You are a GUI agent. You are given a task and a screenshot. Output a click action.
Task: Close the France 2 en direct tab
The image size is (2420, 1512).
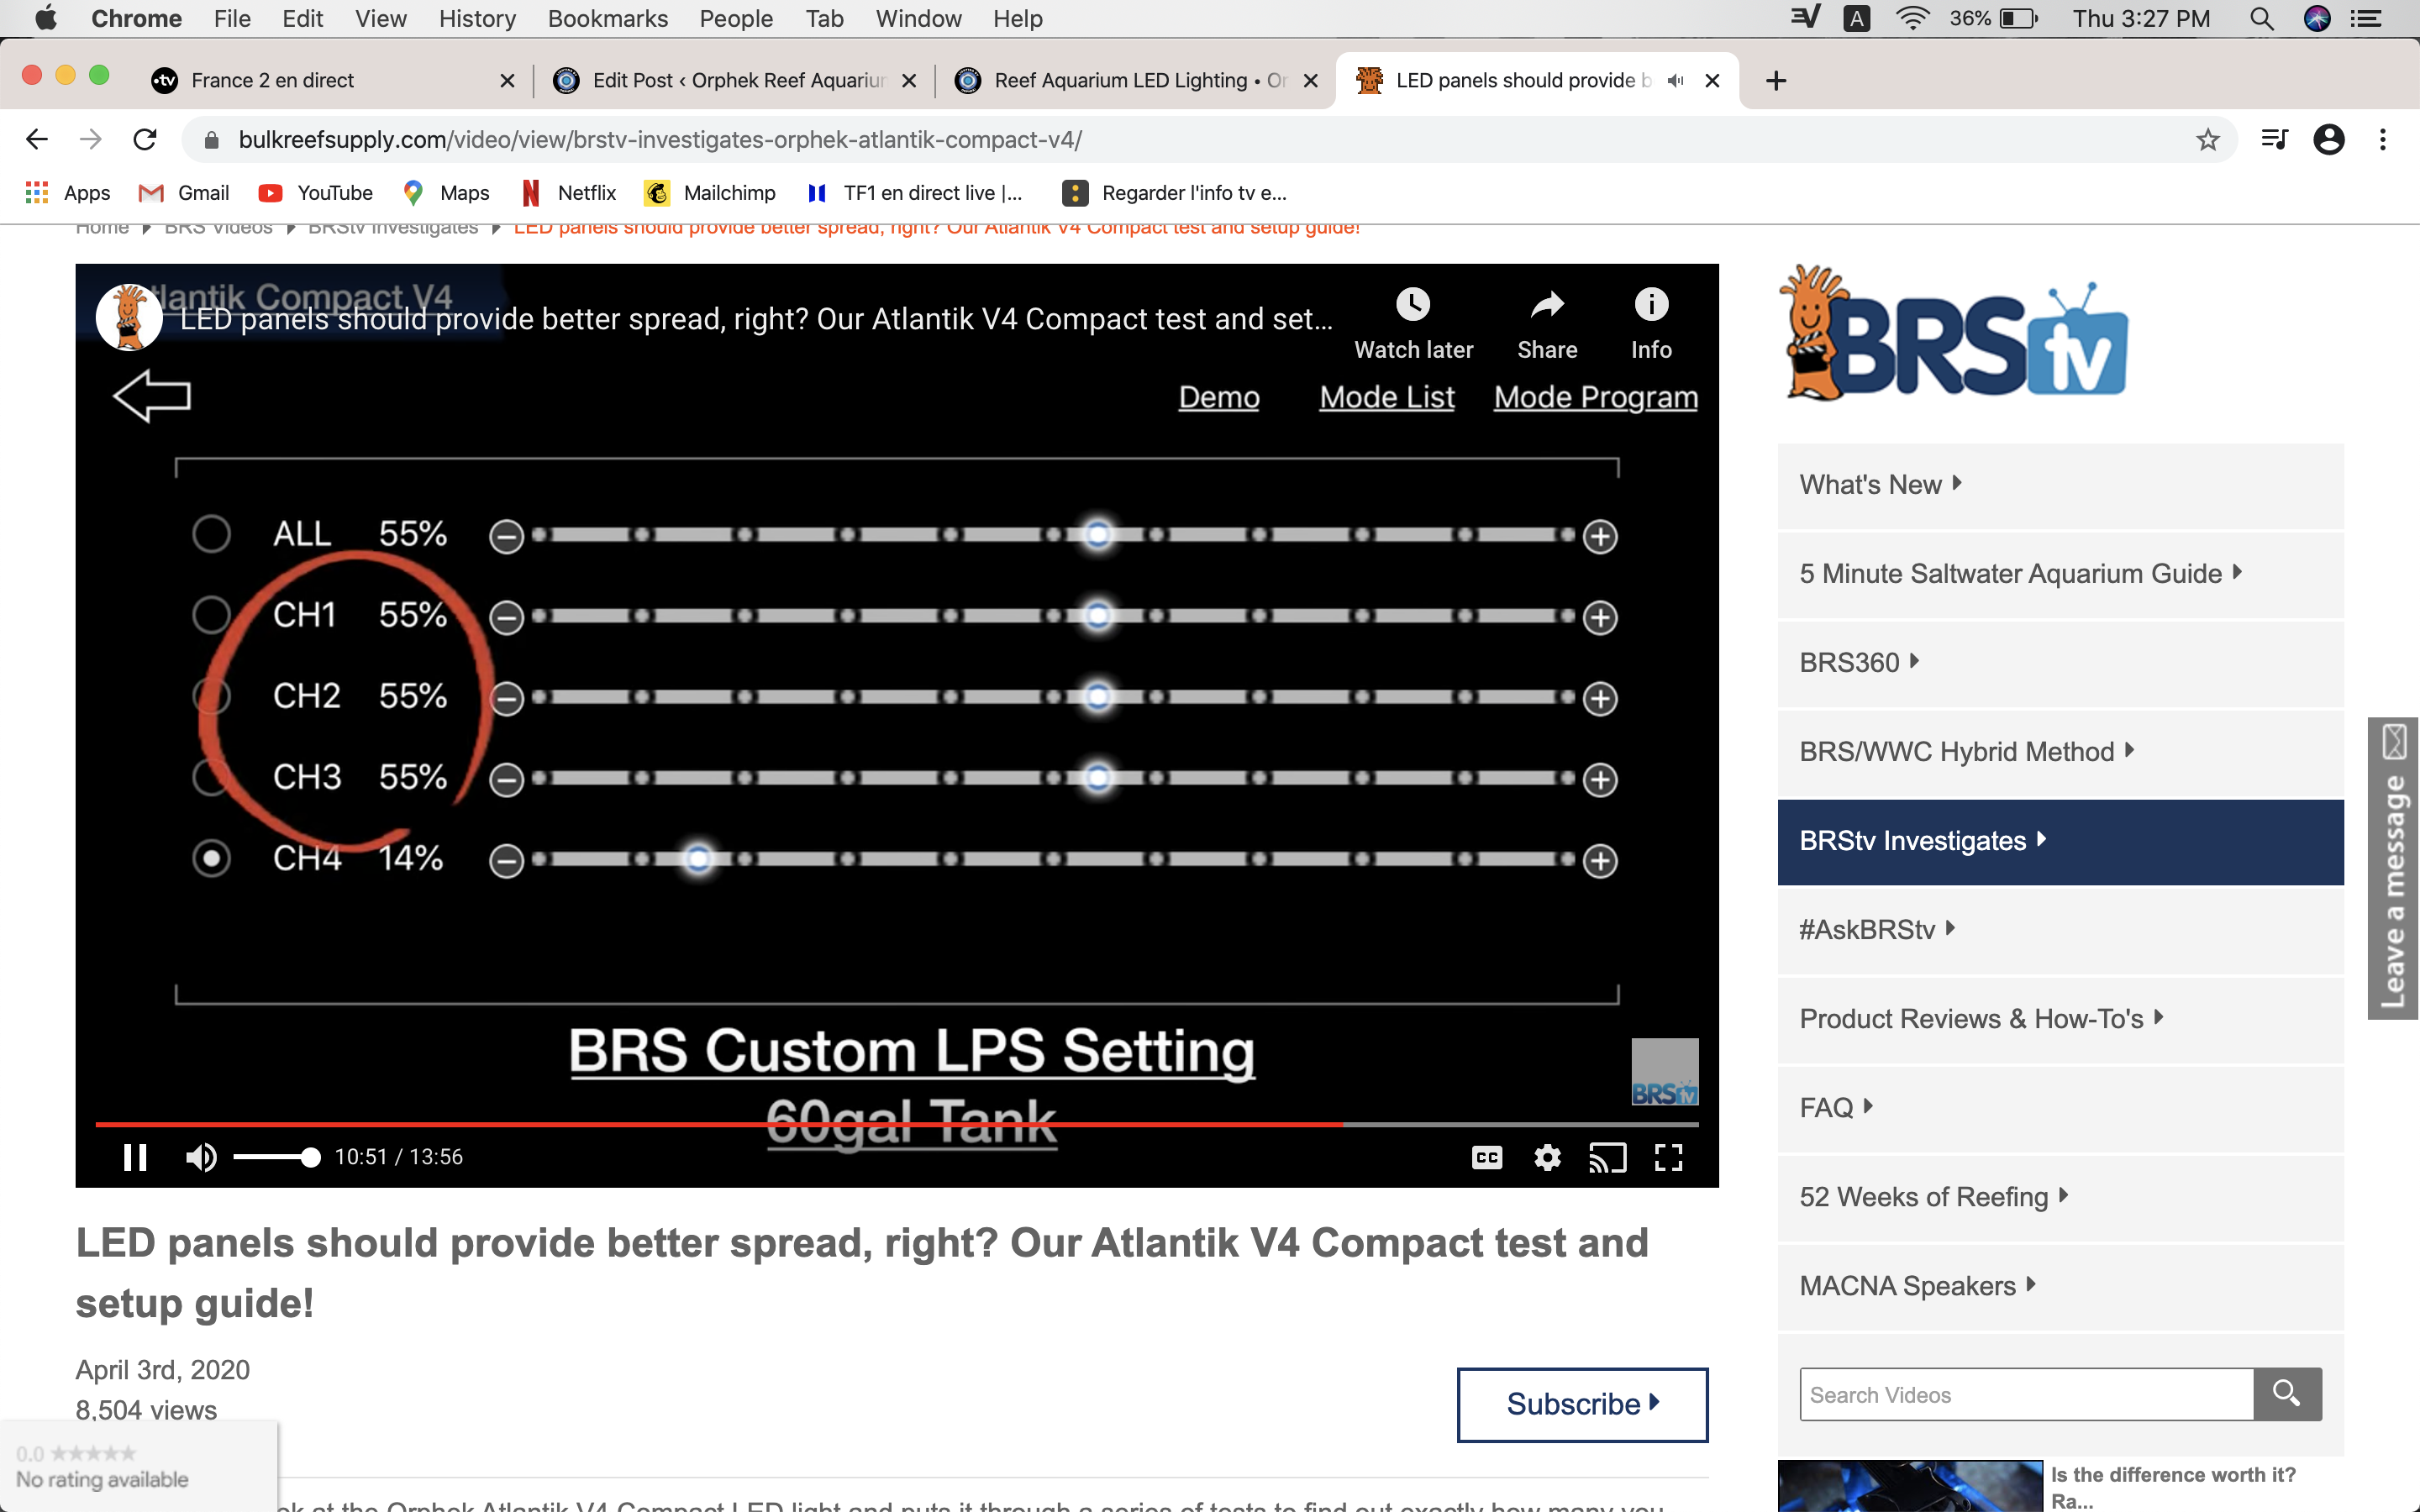pyautogui.click(x=507, y=80)
